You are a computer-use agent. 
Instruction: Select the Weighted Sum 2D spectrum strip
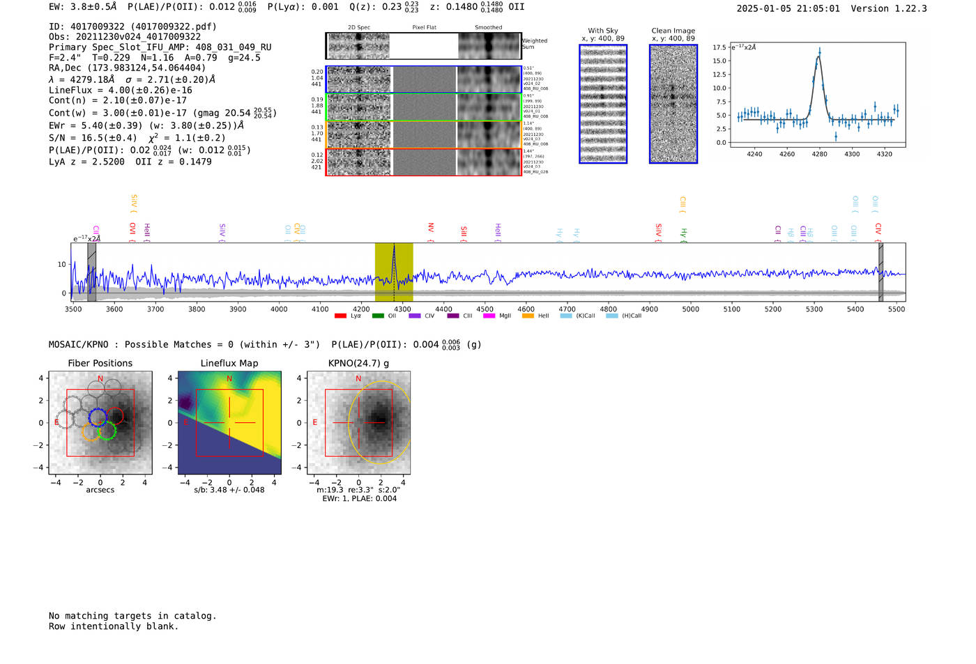tap(424, 46)
